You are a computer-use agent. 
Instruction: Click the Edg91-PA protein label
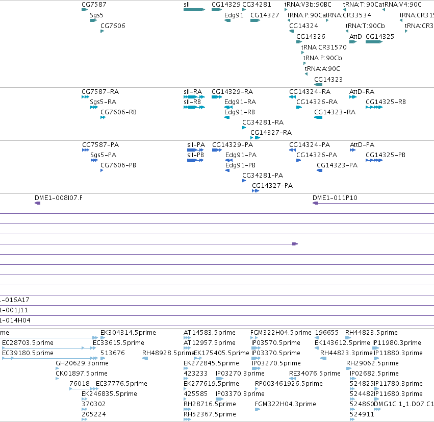point(241,155)
